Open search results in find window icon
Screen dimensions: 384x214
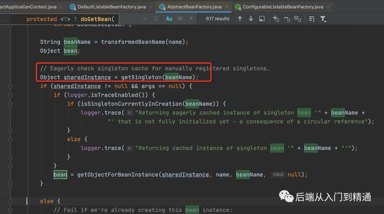(x=262, y=19)
